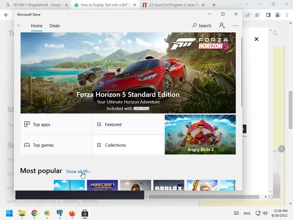
Task: Click the black X on the webpage
Action: tap(257, 39)
